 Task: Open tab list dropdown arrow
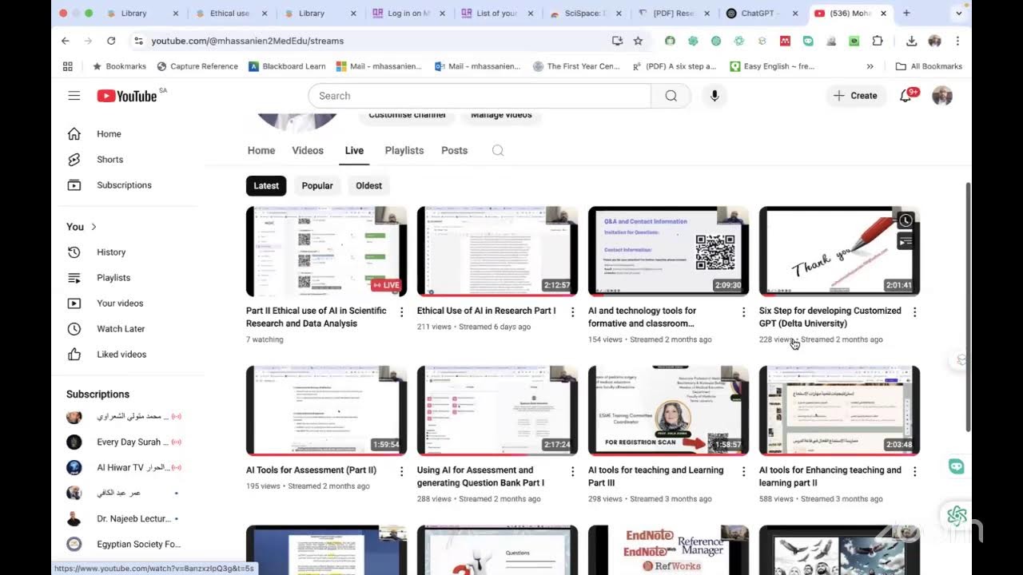coord(958,13)
